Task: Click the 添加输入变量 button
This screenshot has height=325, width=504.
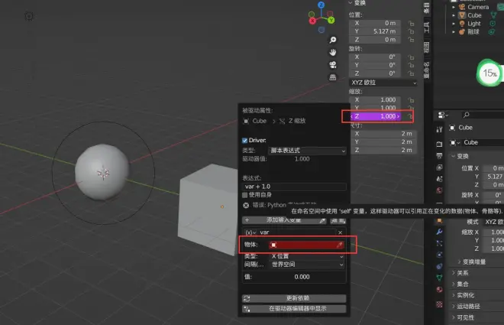Action: click(x=283, y=219)
